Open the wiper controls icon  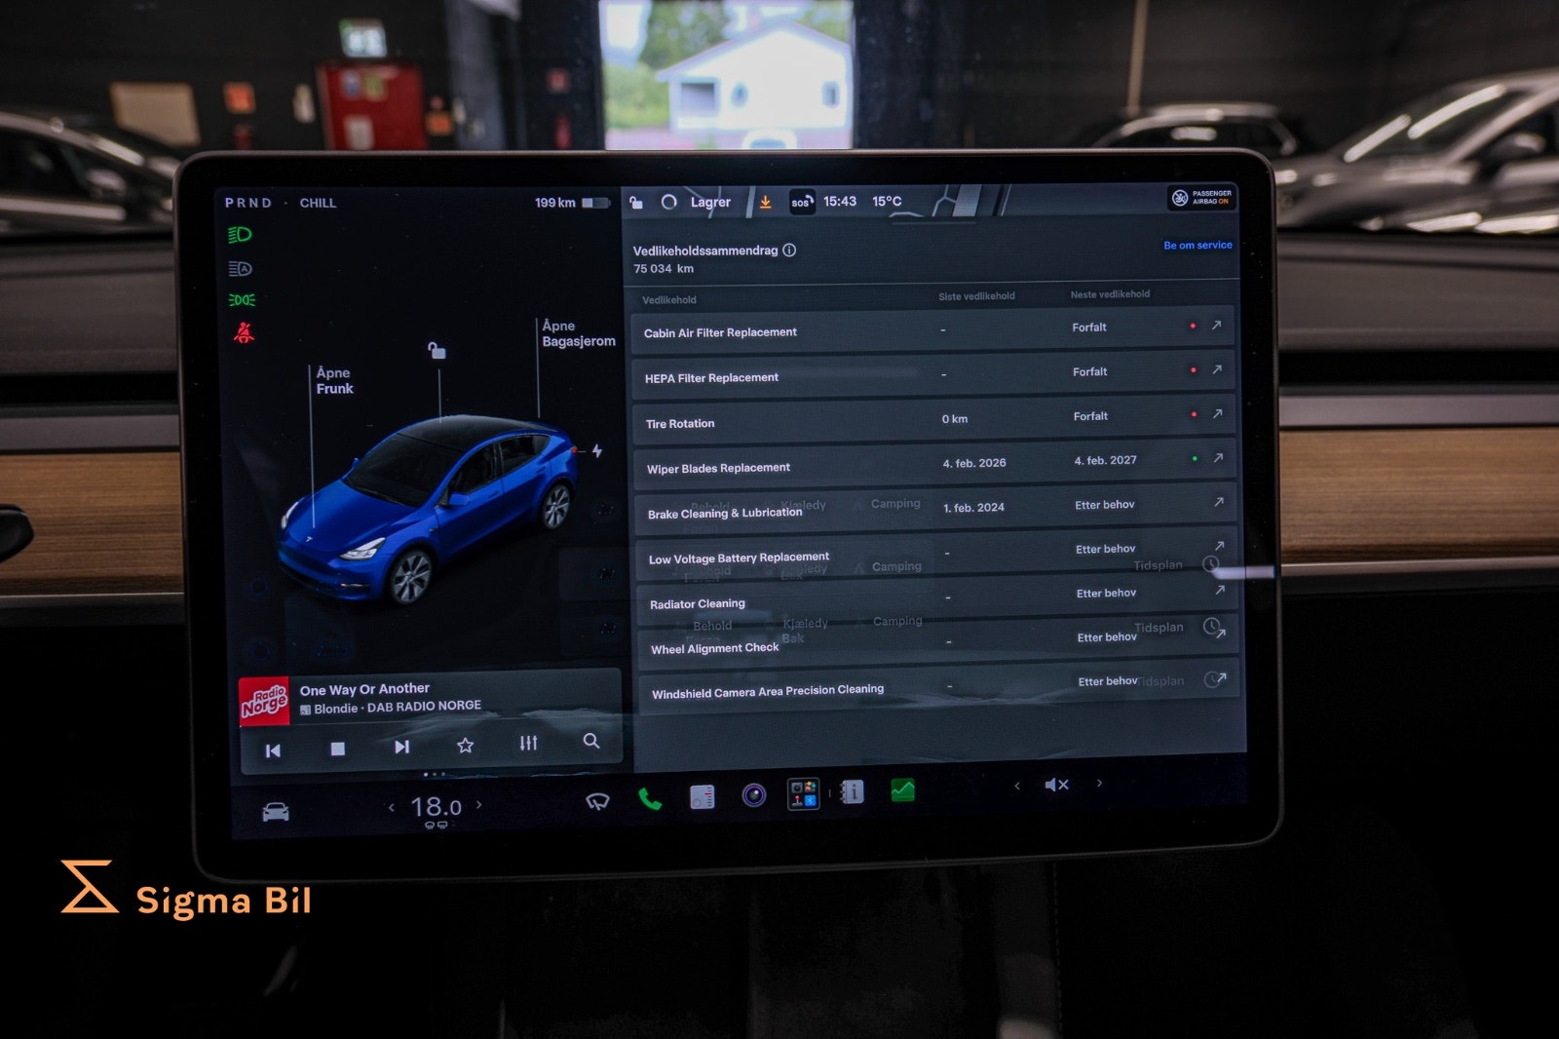coord(597,801)
